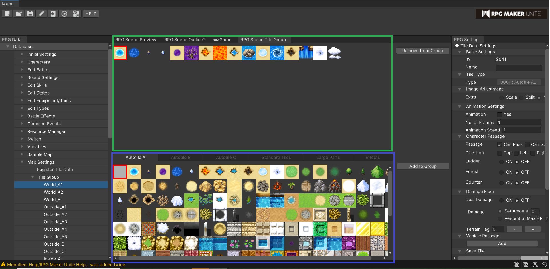This screenshot has width=550, height=269.
Task: Switch to the RPG Scene Outline tab
Action: click(185, 40)
